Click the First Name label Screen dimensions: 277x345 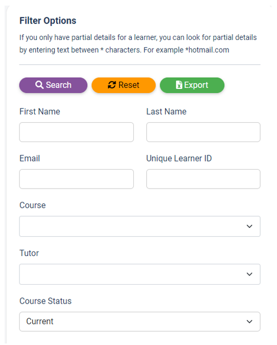click(x=40, y=111)
